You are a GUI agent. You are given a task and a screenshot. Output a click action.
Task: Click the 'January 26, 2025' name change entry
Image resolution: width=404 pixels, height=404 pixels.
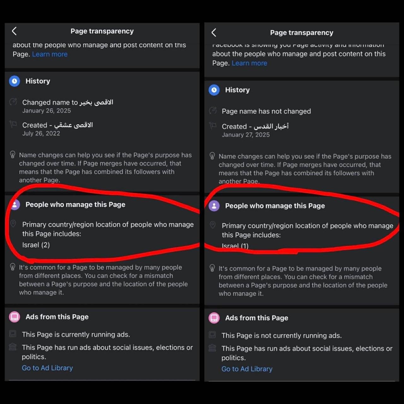pyautogui.click(x=46, y=111)
